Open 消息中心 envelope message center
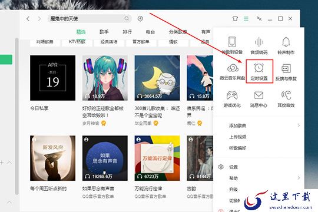The height and width of the screenshot is (212, 318). pos(259,99)
